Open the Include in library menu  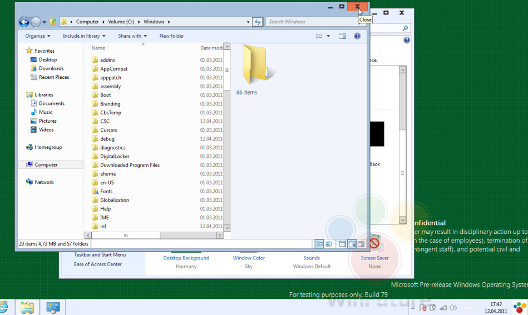(x=84, y=36)
